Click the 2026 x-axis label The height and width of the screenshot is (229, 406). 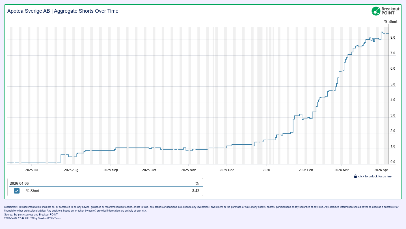266,170
